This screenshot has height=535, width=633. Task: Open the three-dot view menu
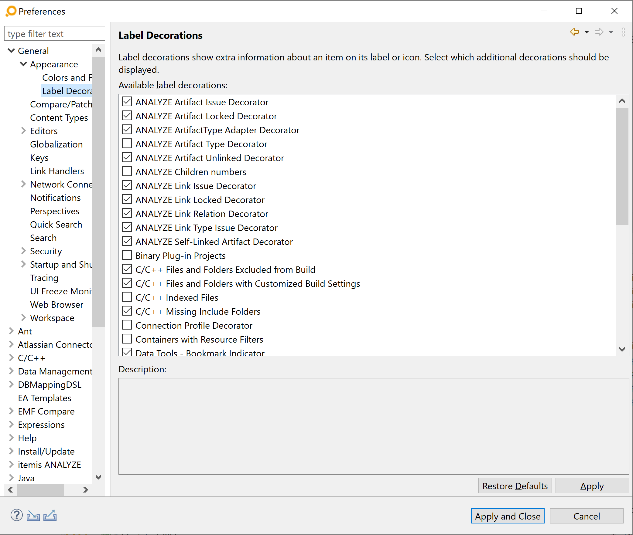click(x=623, y=32)
